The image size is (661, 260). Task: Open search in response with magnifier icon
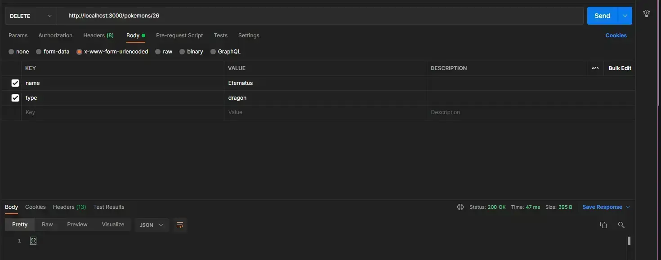pyautogui.click(x=621, y=225)
